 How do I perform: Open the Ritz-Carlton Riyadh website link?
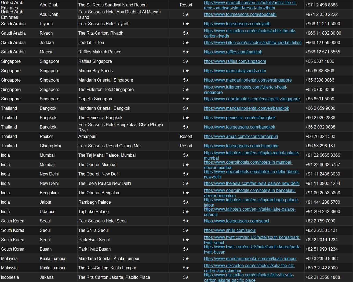pyautogui.click(x=250, y=33)
